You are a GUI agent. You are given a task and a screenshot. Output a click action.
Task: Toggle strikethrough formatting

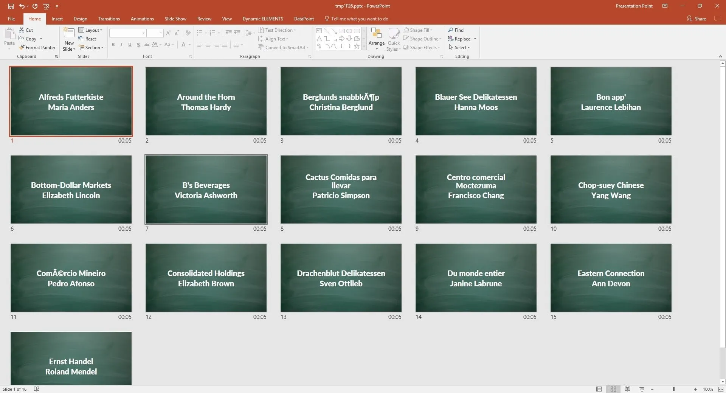click(x=147, y=45)
